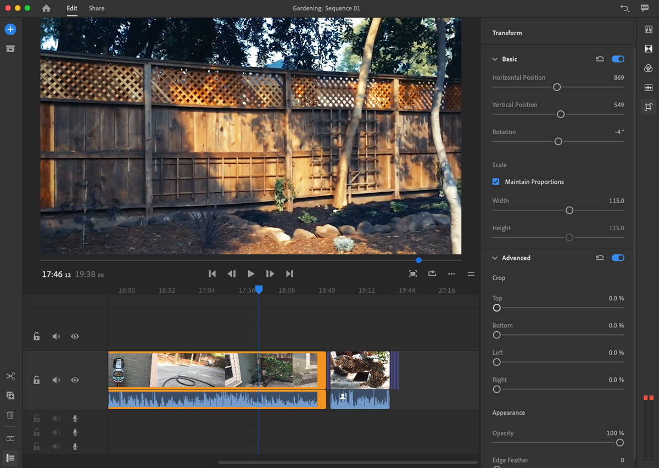The image size is (659, 468).
Task: Click the microphone on first audio track
Action: pyautogui.click(x=75, y=419)
